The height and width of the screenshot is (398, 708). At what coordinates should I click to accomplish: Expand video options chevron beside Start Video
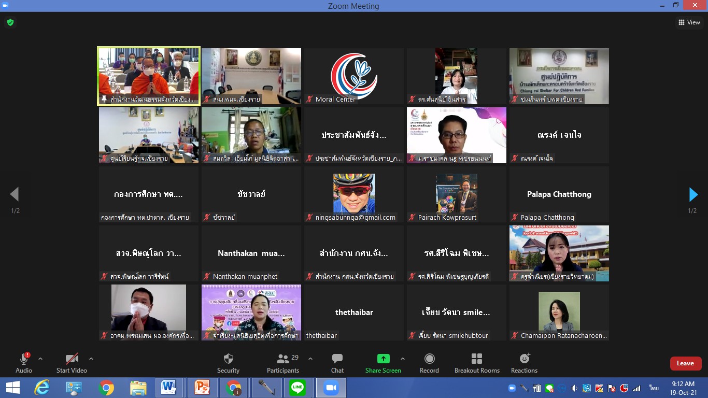(x=91, y=359)
